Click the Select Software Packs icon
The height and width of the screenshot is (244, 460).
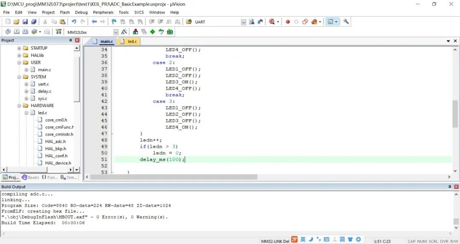pyautogui.click(x=161, y=31)
